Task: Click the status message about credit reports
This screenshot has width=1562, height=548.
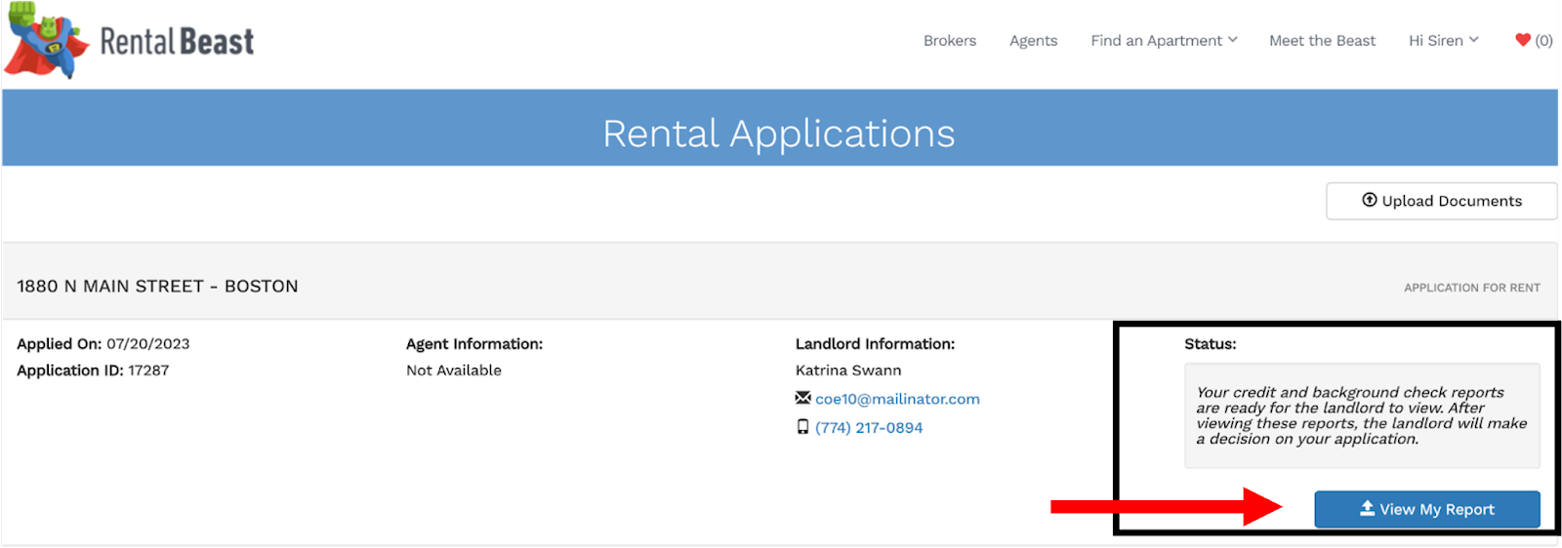Action: pos(1361,415)
